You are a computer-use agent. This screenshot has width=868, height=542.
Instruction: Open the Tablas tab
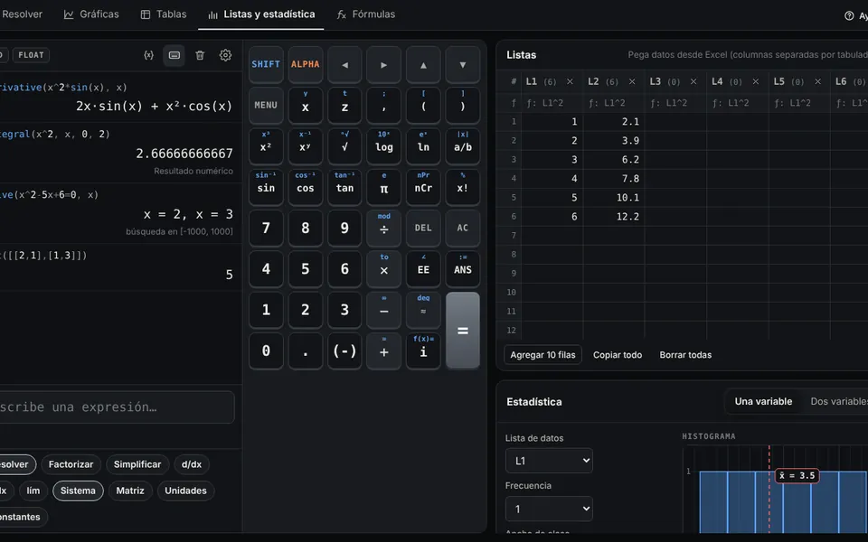(164, 14)
